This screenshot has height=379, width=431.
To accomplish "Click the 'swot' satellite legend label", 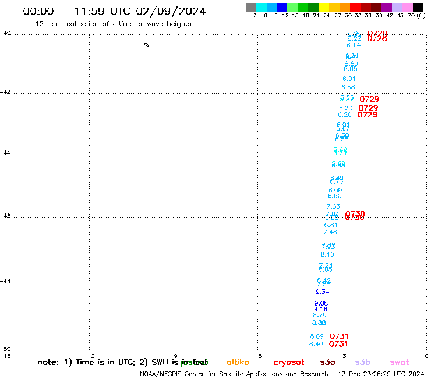I will coord(399,362).
